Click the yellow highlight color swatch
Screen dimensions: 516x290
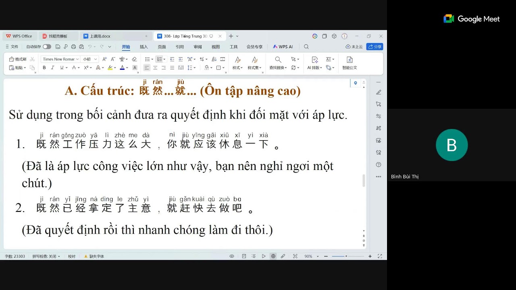click(110, 68)
